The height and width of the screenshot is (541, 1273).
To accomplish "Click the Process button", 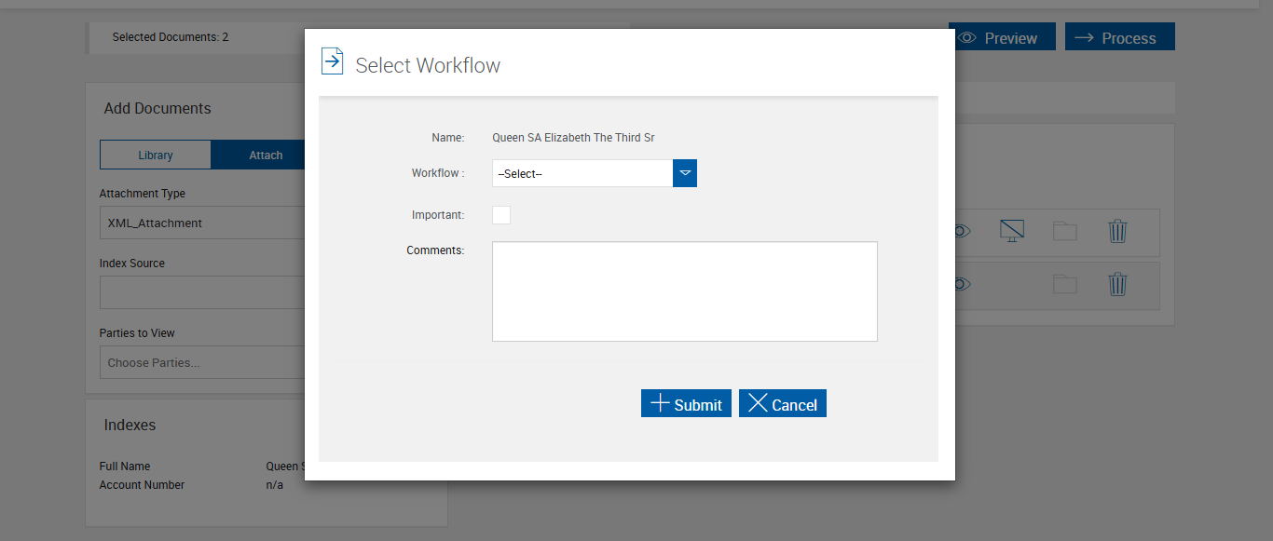I will pos(1119,38).
